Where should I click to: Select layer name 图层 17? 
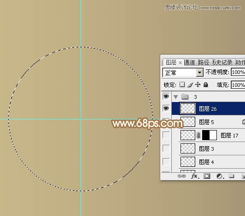[229, 136]
